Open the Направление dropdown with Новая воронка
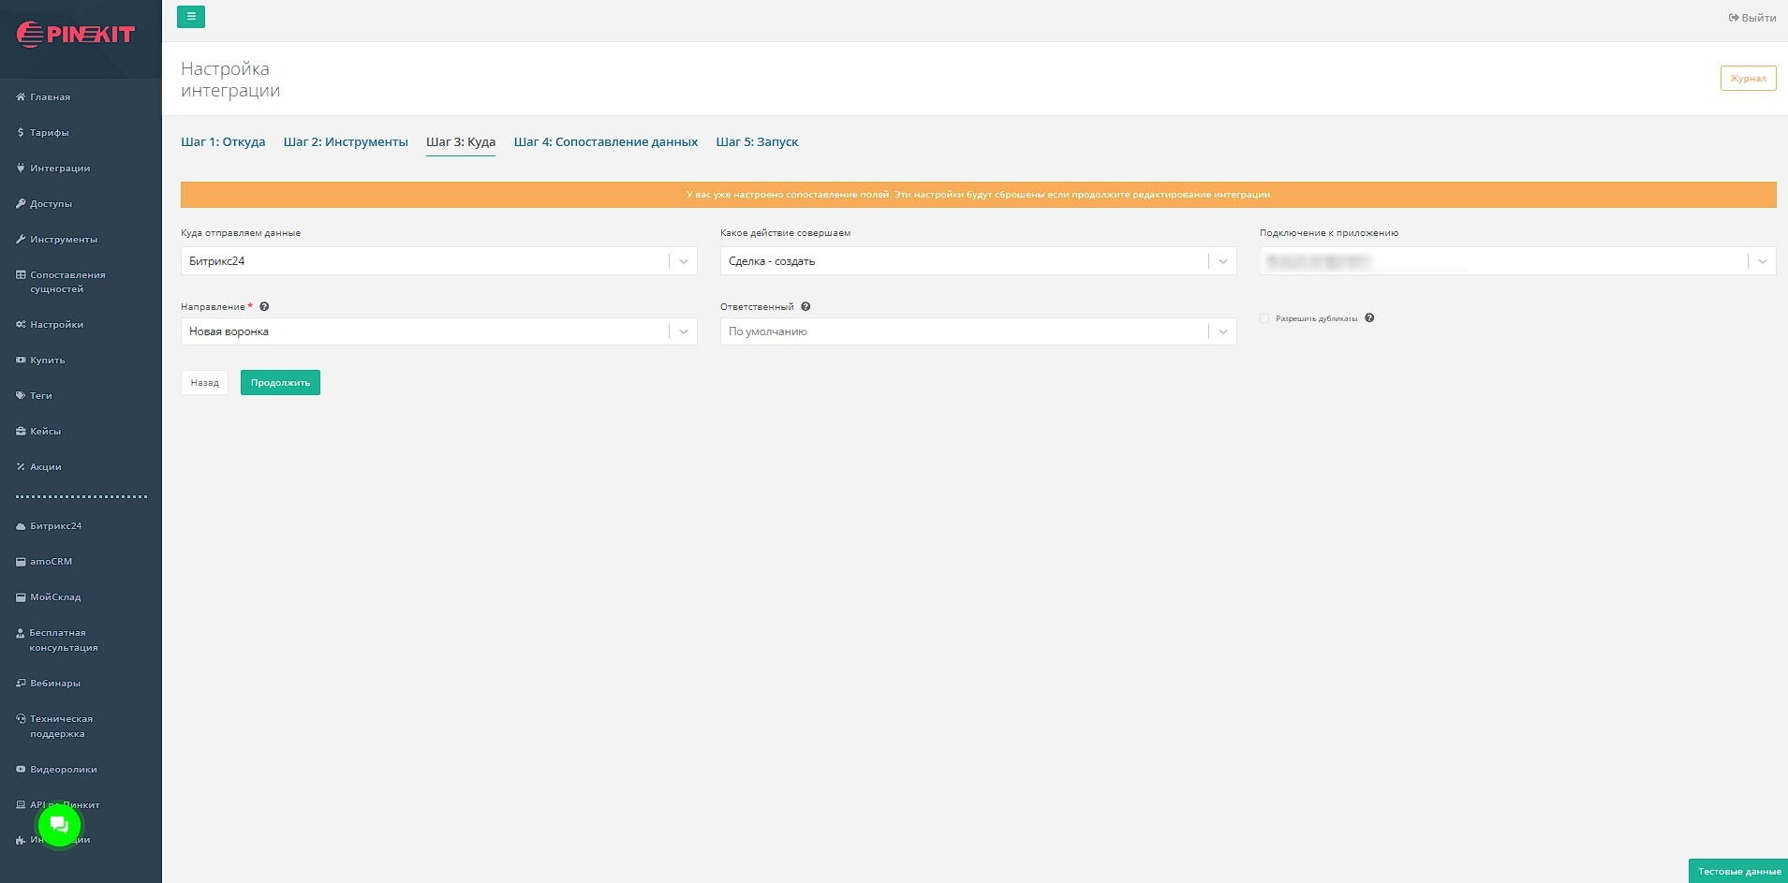This screenshot has height=883, width=1788. click(438, 331)
